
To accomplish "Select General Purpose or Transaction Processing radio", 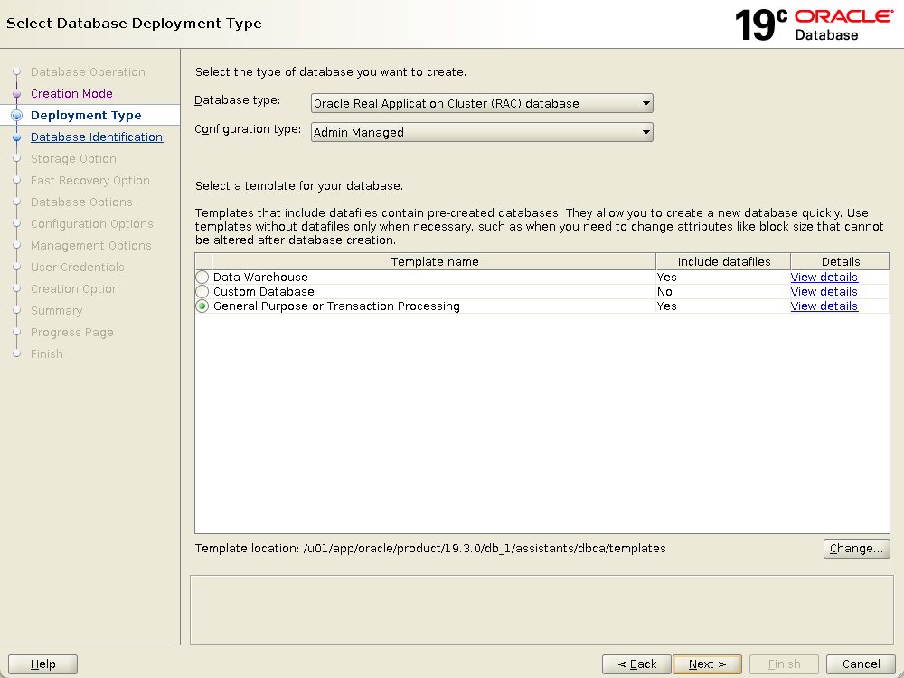I will [x=202, y=306].
